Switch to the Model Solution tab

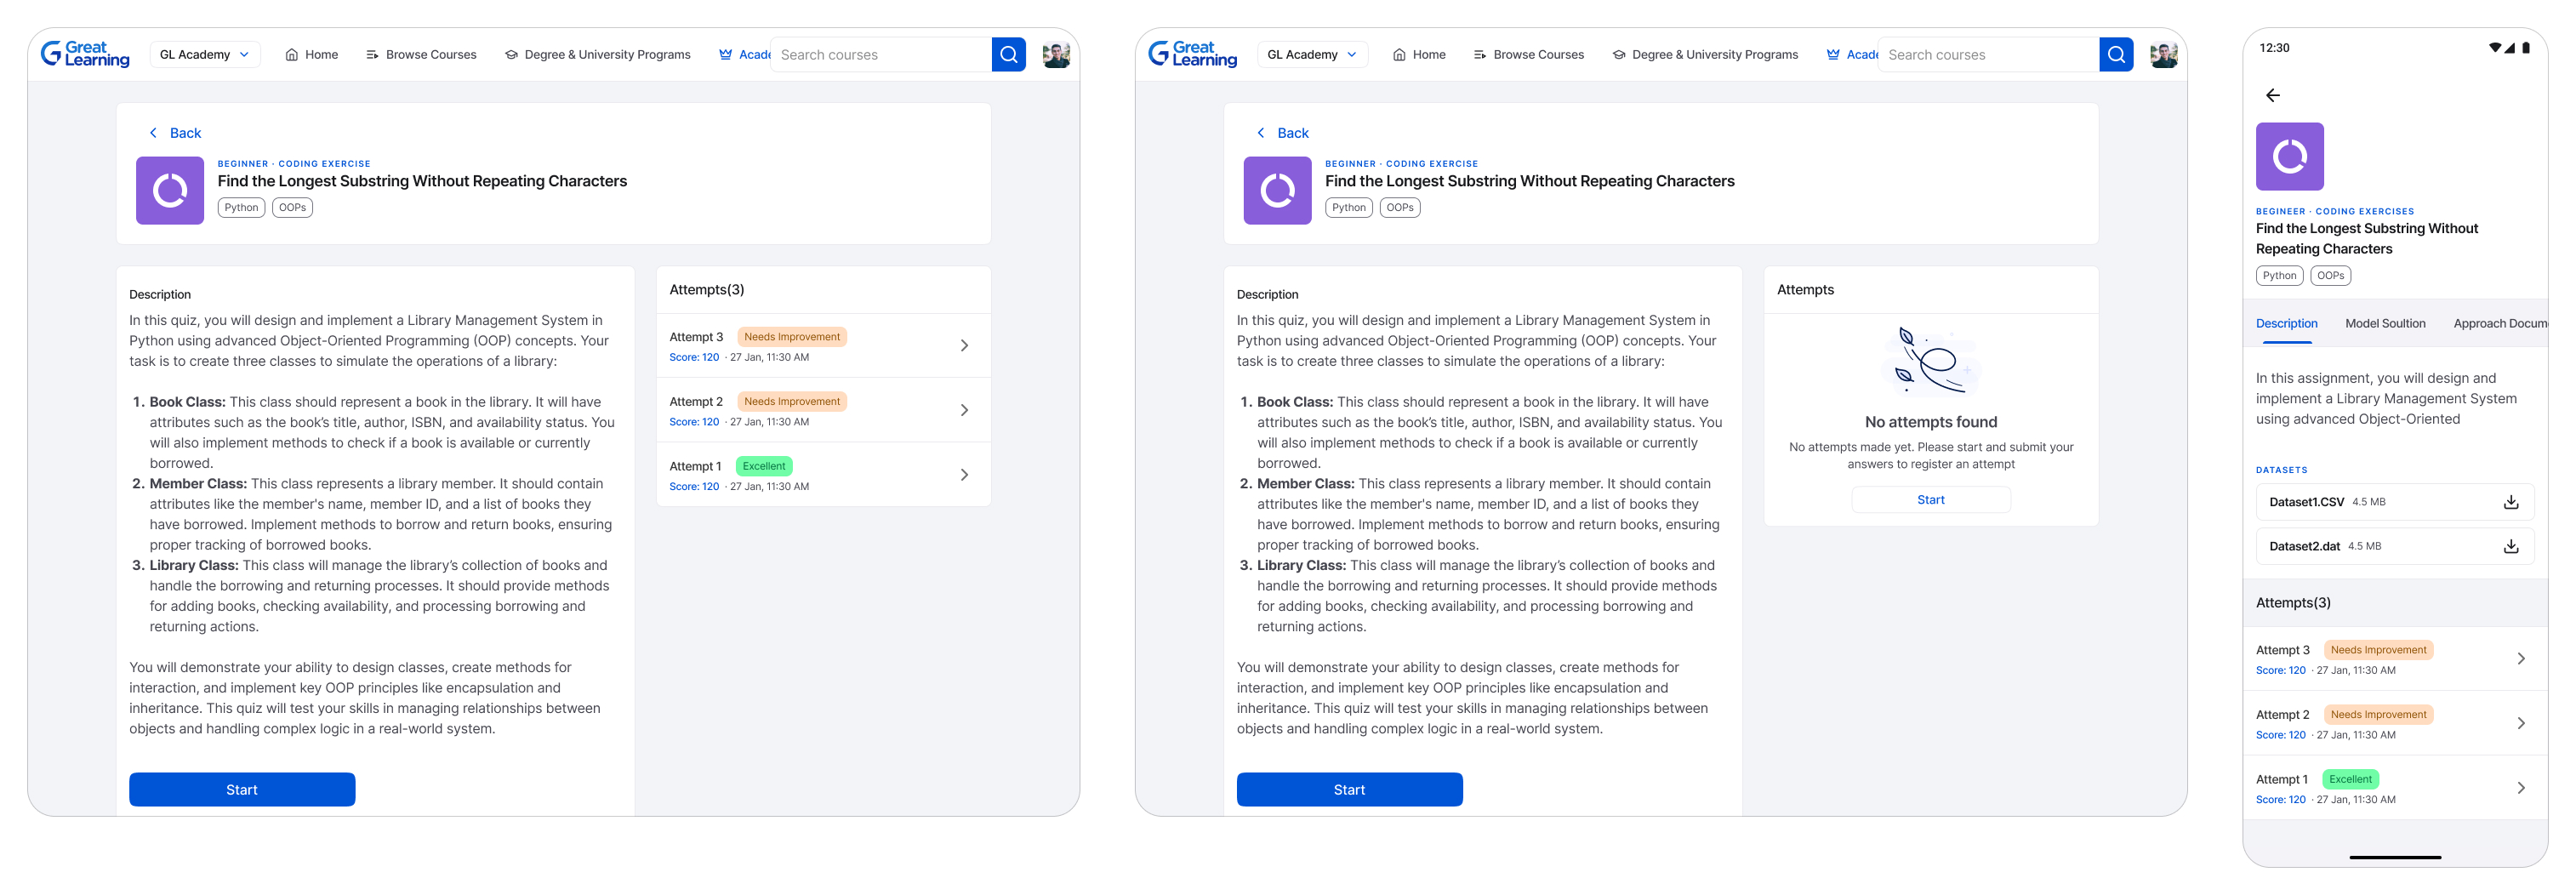[x=2384, y=324]
